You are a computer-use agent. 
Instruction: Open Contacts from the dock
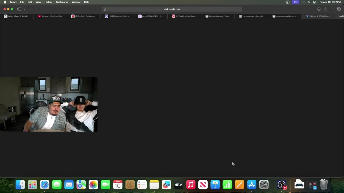click(x=130, y=185)
